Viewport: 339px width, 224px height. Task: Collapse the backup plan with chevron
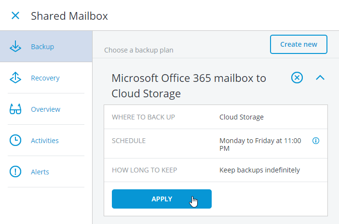(320, 78)
